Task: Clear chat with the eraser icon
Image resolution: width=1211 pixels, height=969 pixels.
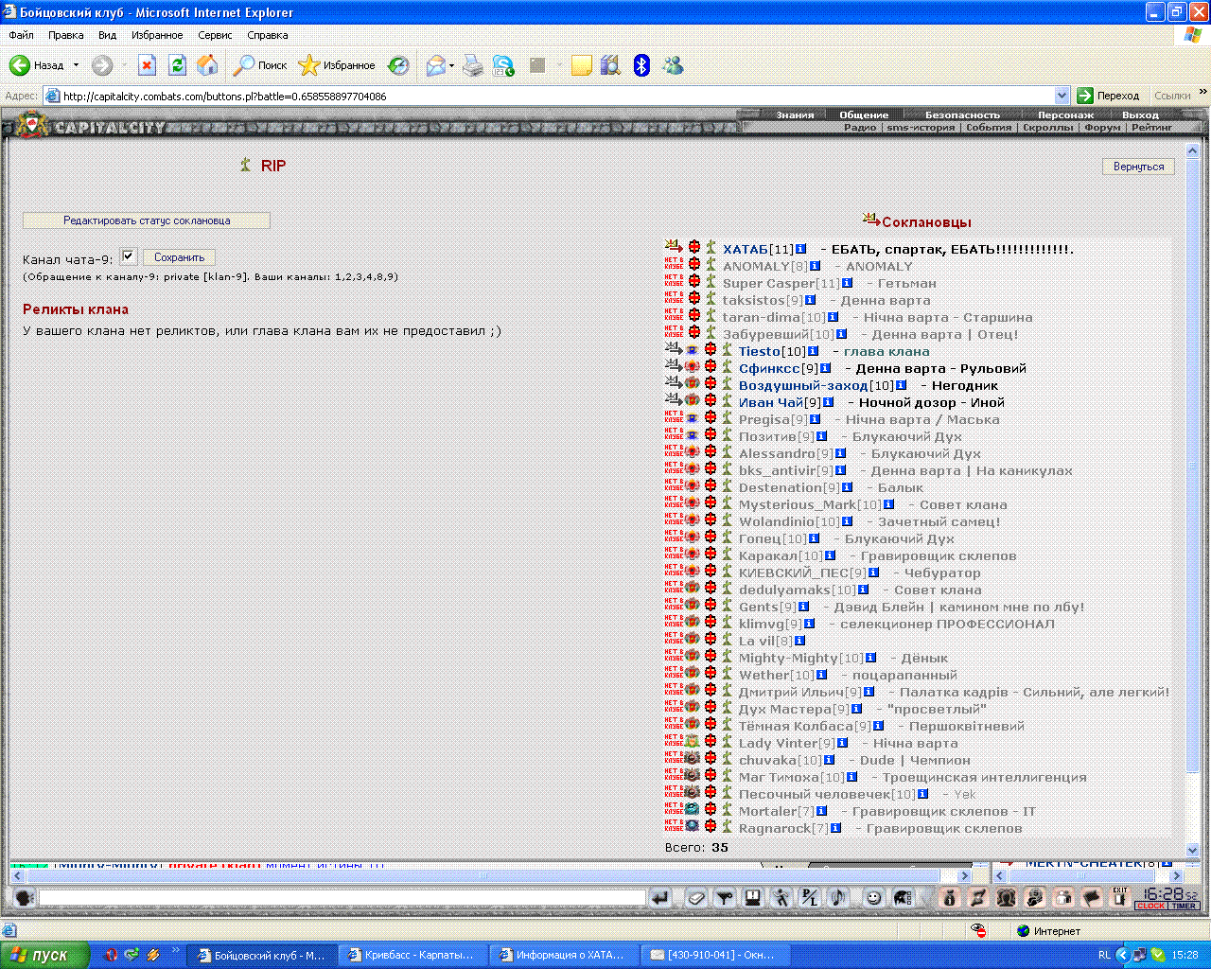Action: tap(696, 898)
